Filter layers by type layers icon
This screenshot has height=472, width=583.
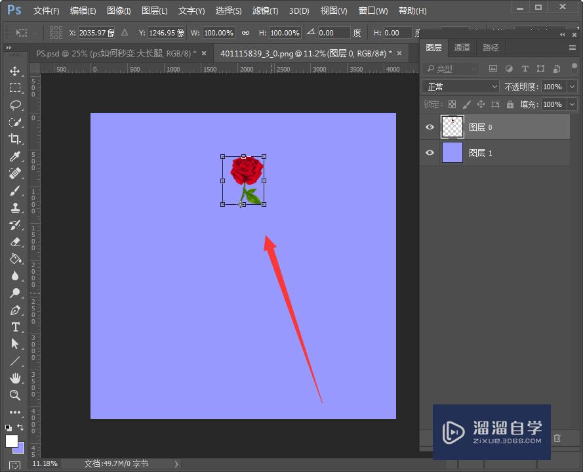(x=525, y=68)
